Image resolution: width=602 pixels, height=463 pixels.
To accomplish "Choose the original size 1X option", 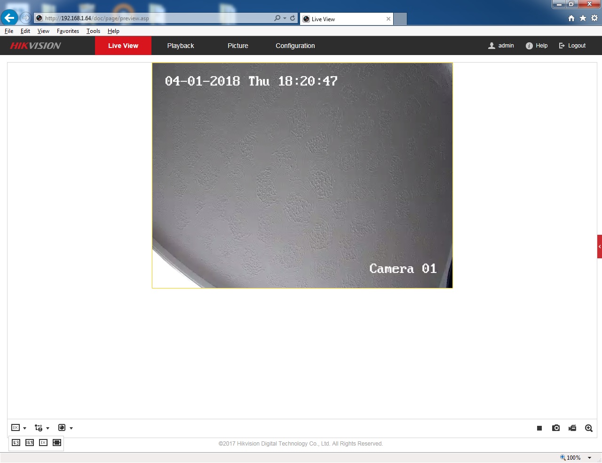I will (x=43, y=443).
